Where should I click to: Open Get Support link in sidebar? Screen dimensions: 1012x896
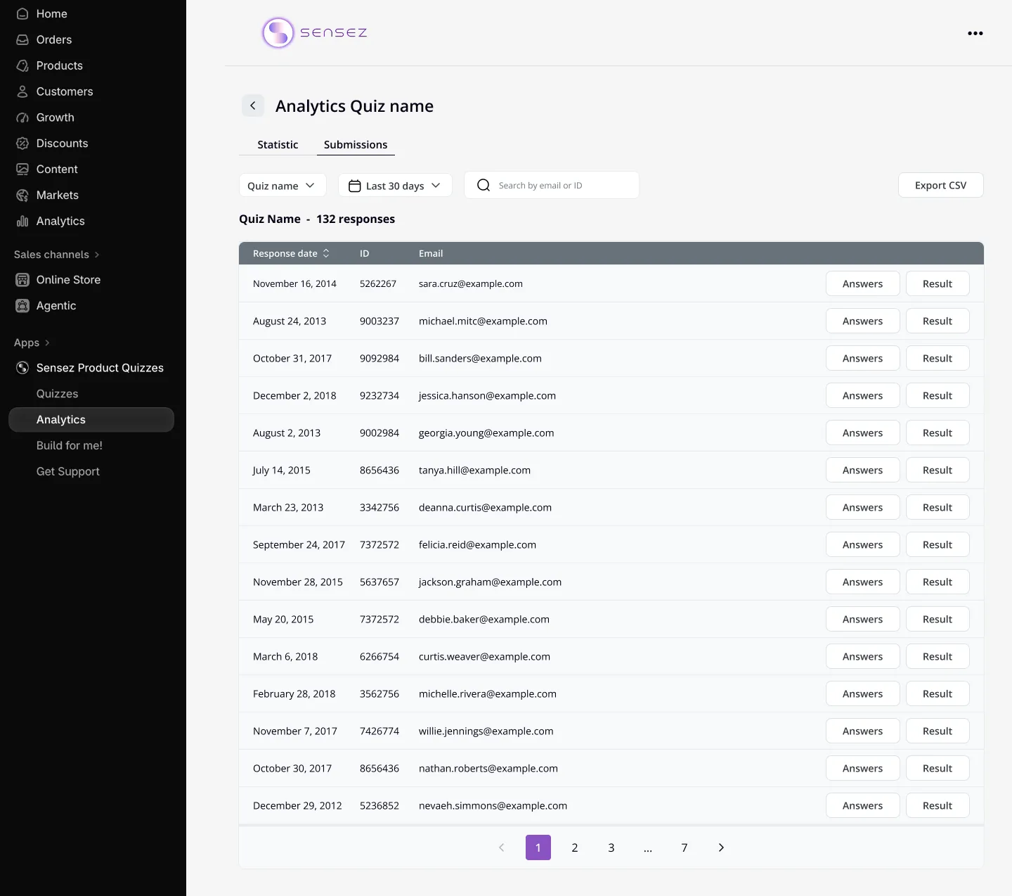68,472
